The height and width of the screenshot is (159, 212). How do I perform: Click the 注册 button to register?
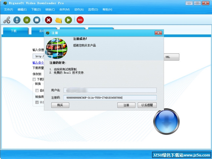tap(126, 105)
